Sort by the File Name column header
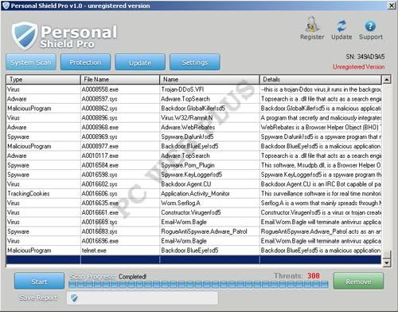Screen dimensions: 398x312 pos(120,79)
